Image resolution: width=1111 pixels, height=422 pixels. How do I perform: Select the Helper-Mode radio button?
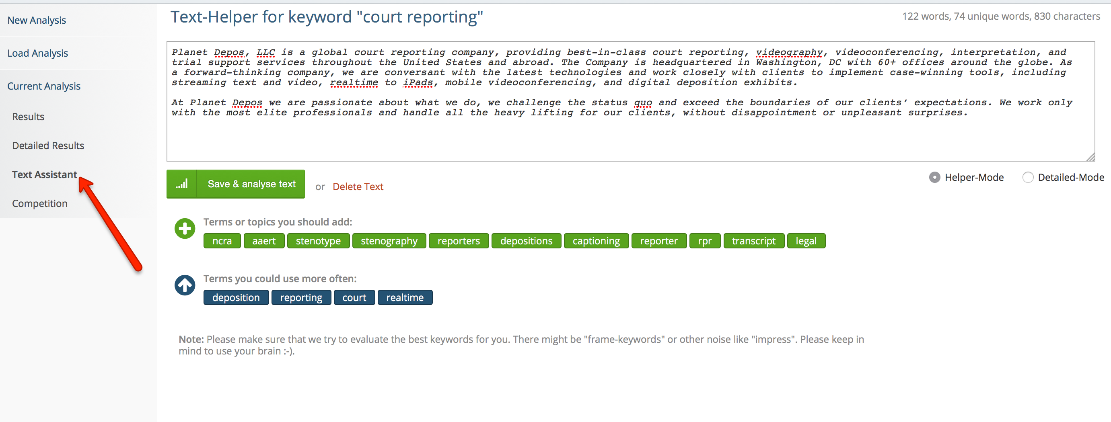pos(934,177)
